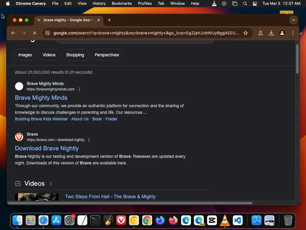This screenshot has height=230, width=306.
Task: Open Download Brave Nightly result
Action: (x=47, y=148)
